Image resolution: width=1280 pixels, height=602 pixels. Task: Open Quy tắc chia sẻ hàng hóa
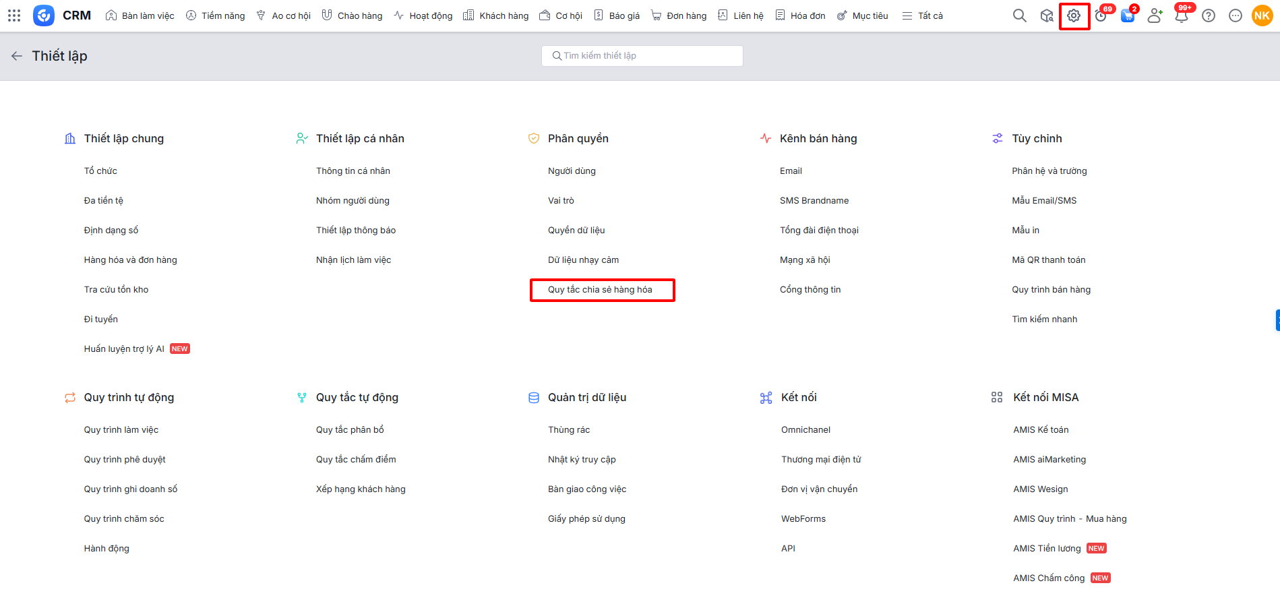click(x=600, y=290)
